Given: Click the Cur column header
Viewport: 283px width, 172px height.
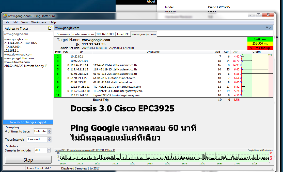Looking at the screenshot, I should (x=226, y=52).
